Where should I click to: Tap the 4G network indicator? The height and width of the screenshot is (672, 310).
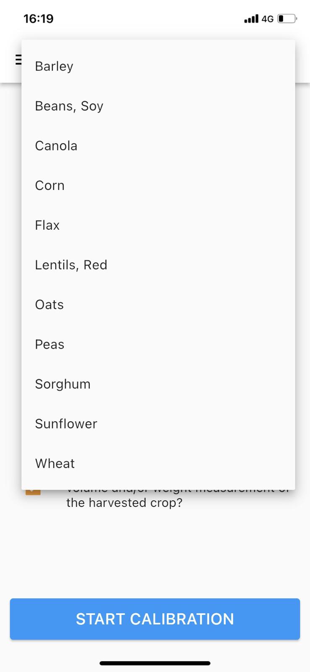267,19
